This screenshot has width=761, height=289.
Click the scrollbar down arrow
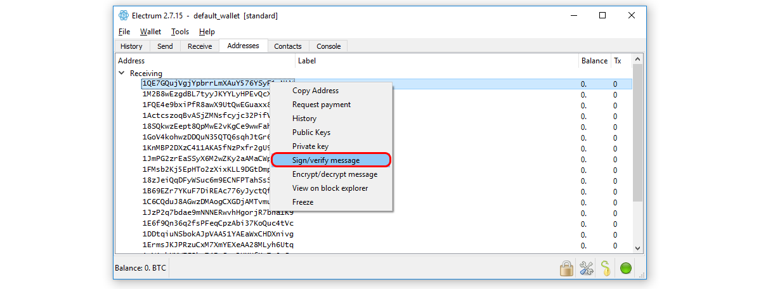click(637, 248)
